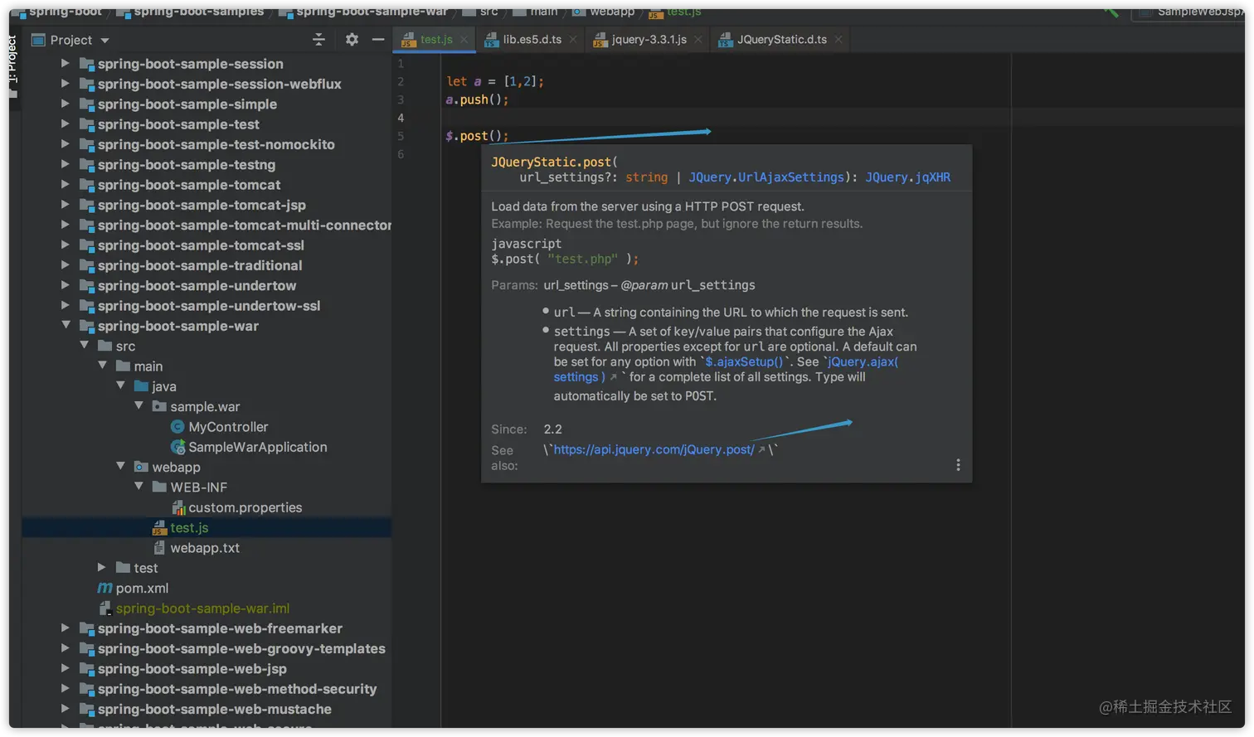
Task: Click line number 4 in gutter
Action: [401, 118]
